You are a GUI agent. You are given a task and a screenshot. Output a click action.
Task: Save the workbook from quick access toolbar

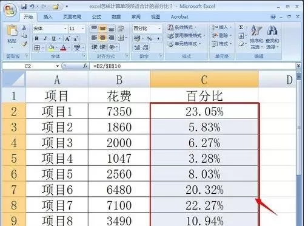pyautogui.click(x=24, y=7)
